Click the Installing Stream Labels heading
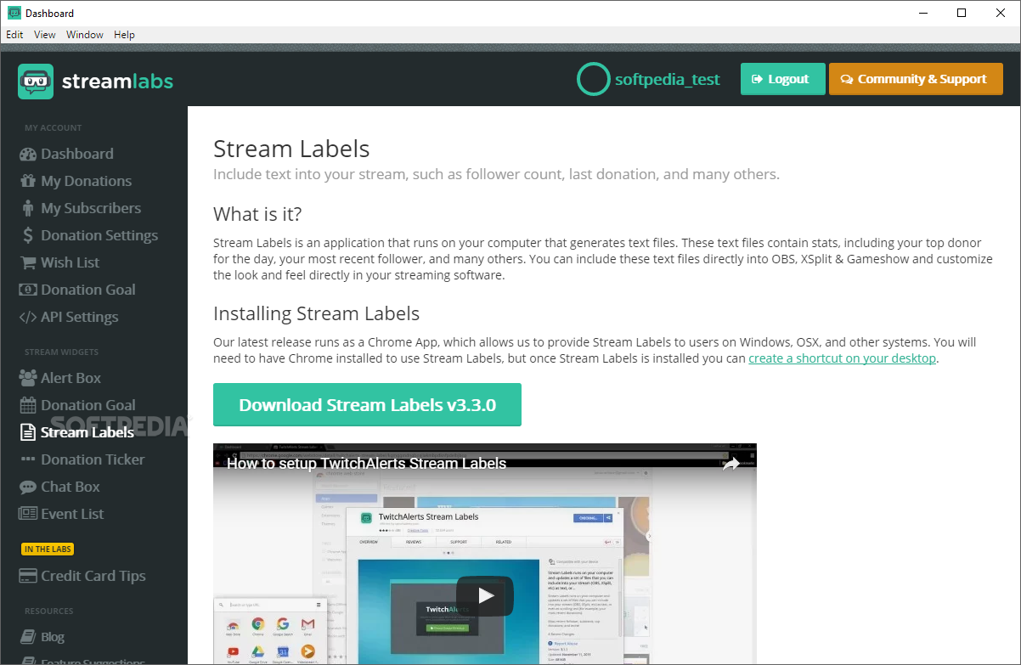 [x=316, y=313]
